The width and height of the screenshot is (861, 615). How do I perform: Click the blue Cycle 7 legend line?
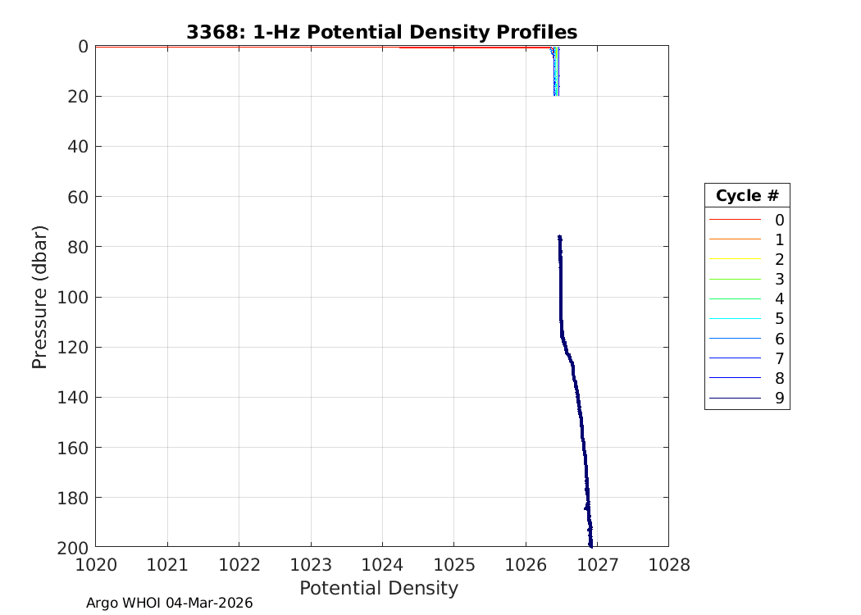pyautogui.click(x=735, y=358)
